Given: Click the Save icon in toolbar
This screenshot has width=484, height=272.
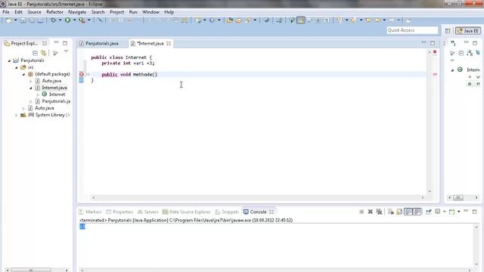Looking at the screenshot, I should 23,20.
